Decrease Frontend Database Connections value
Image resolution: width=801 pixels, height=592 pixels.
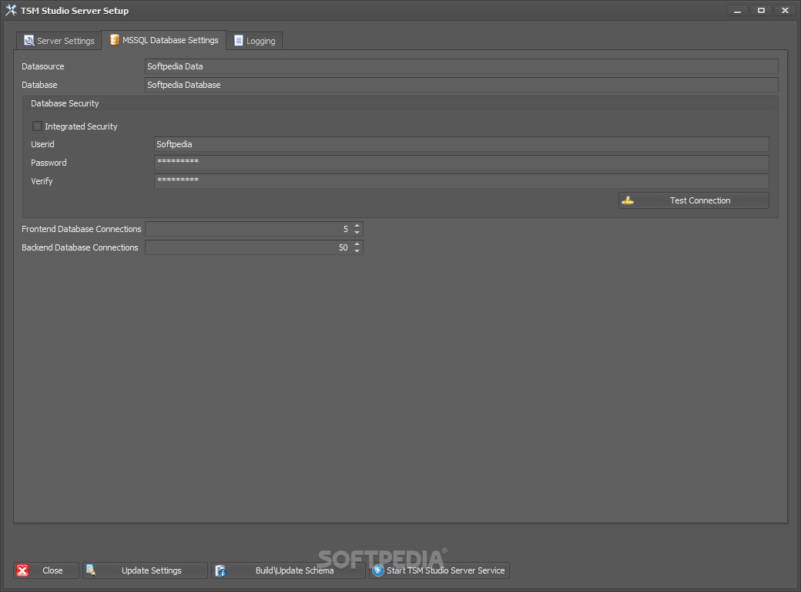(x=357, y=233)
